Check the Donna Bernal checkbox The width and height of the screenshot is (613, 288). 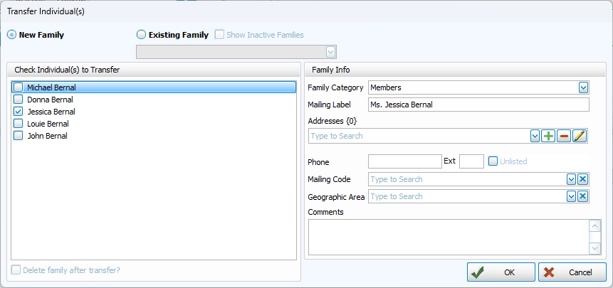click(x=18, y=100)
